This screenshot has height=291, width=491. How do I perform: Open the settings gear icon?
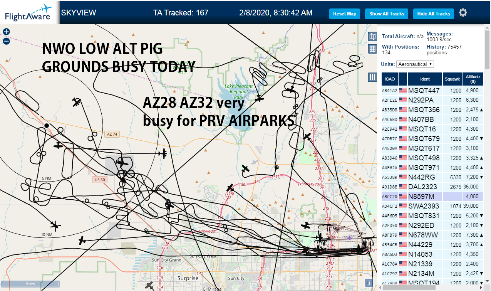pyautogui.click(x=463, y=13)
